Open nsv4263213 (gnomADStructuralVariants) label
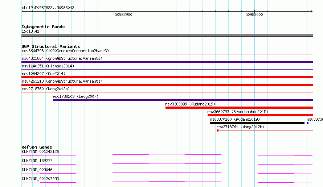323x187 pixels. (62, 81)
